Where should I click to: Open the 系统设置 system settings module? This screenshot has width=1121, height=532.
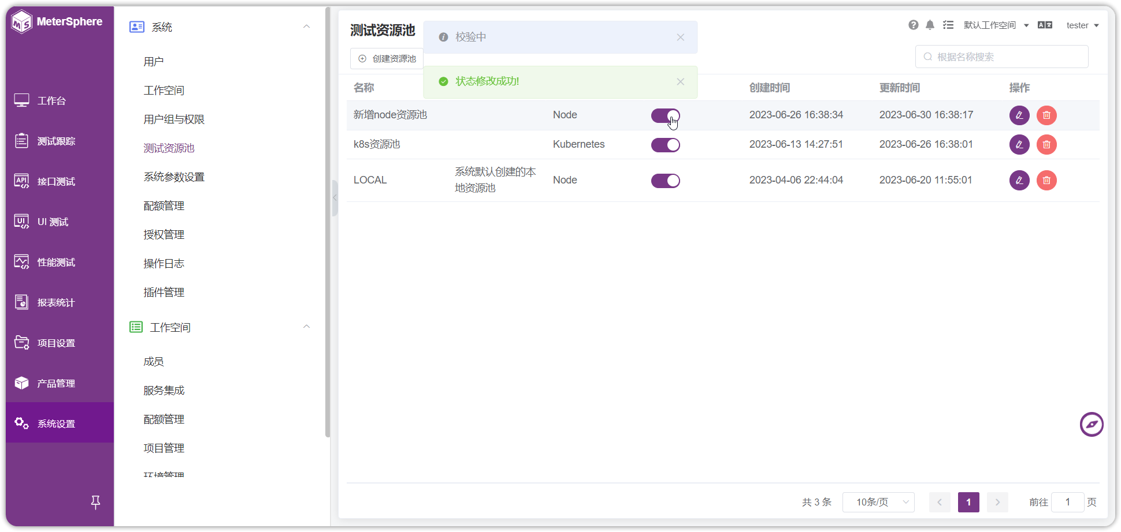pyautogui.click(x=60, y=423)
